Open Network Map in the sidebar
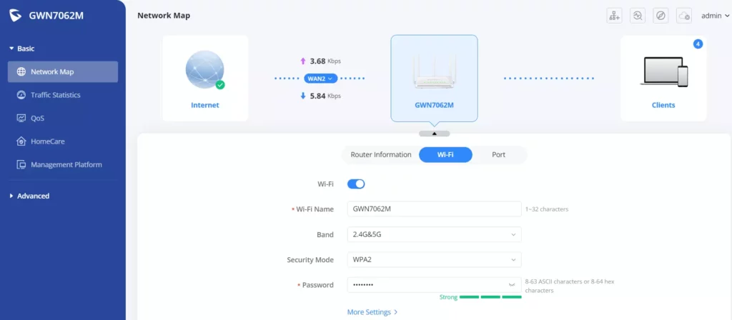This screenshot has width=732, height=320. point(63,72)
